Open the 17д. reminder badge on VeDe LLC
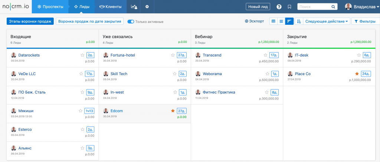This screenshot has width=380, height=162. pyautogui.click(x=90, y=74)
